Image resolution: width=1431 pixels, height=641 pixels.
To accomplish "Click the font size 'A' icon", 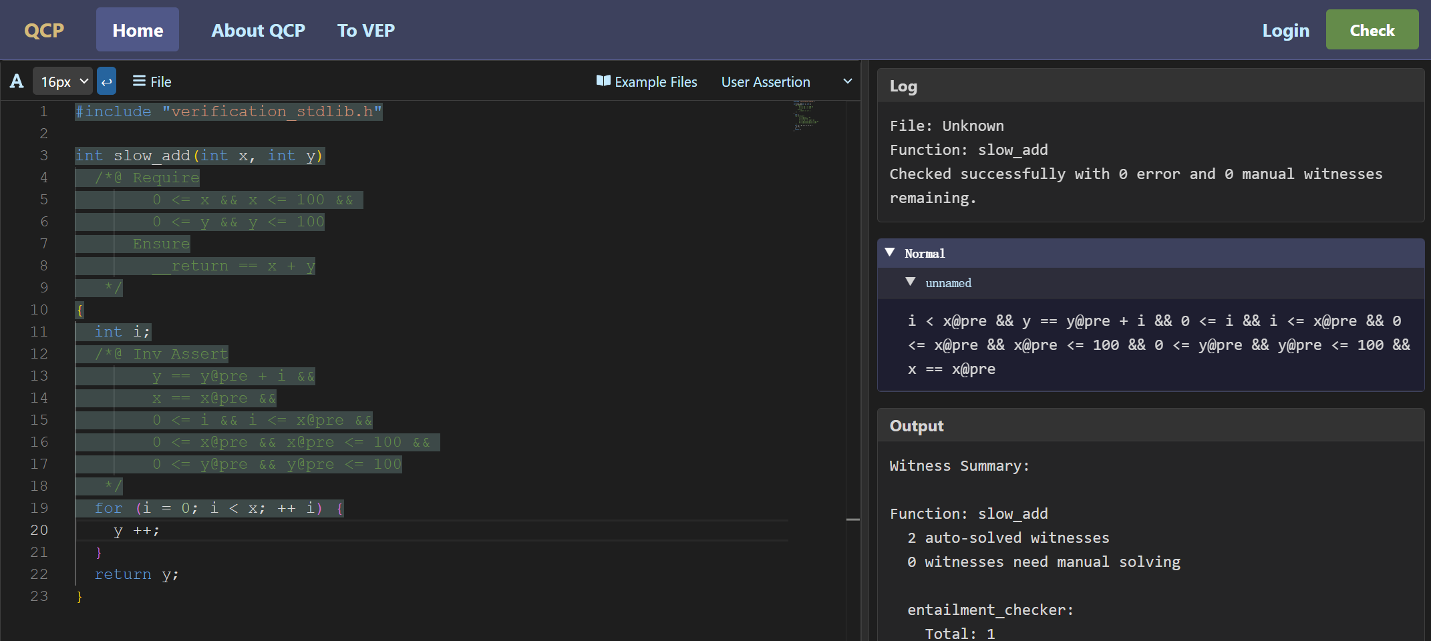I will pos(17,81).
